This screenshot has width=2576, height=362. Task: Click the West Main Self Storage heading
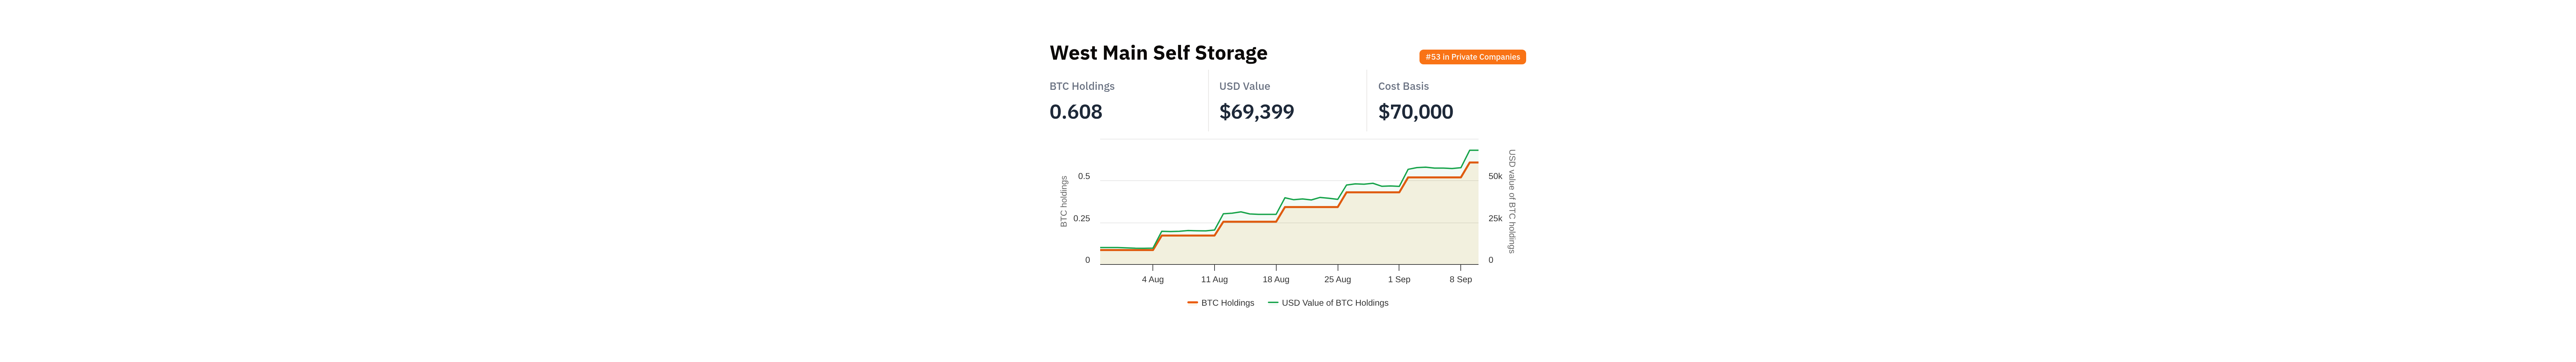click(x=1158, y=53)
